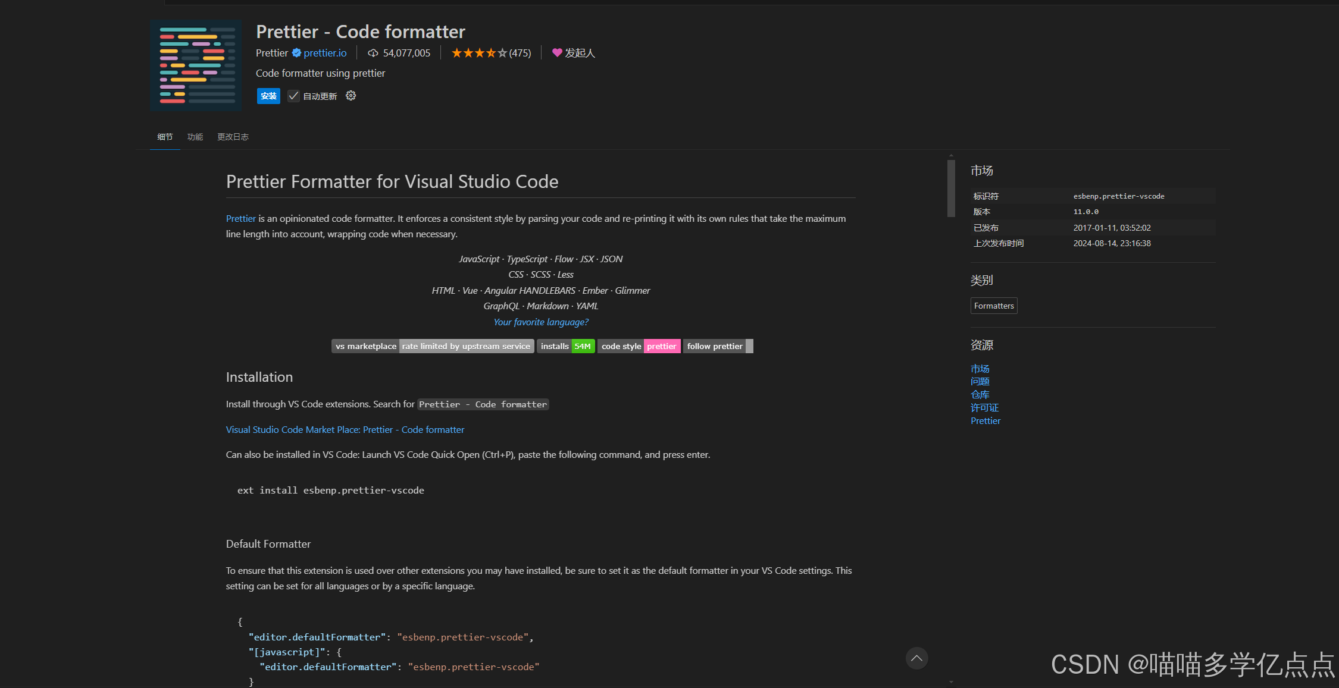Click the blue install button
The height and width of the screenshot is (688, 1339).
[268, 96]
